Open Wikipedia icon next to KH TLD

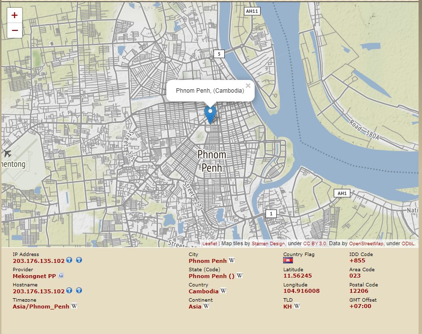click(297, 306)
